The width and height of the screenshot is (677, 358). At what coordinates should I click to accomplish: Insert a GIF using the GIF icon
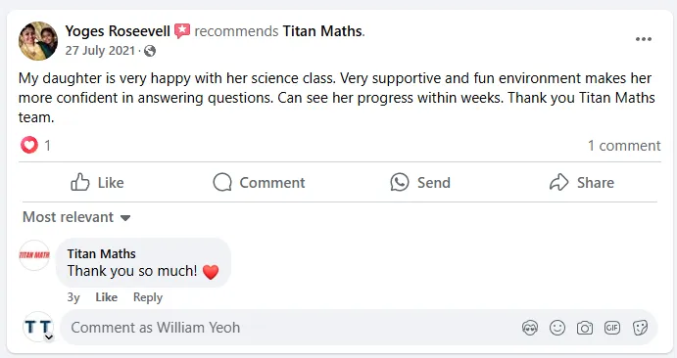612,328
